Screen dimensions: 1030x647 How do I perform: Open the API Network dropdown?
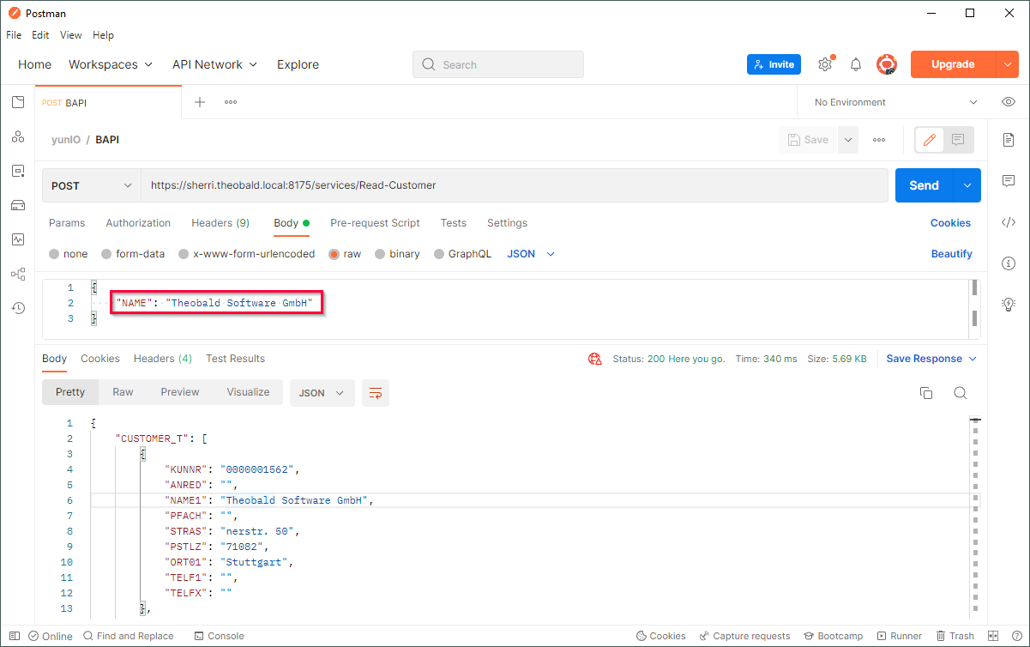click(214, 64)
